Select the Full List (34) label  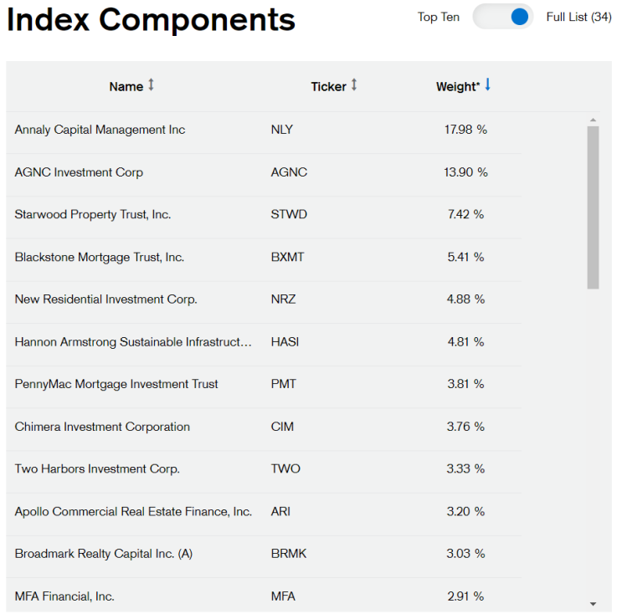tap(578, 17)
